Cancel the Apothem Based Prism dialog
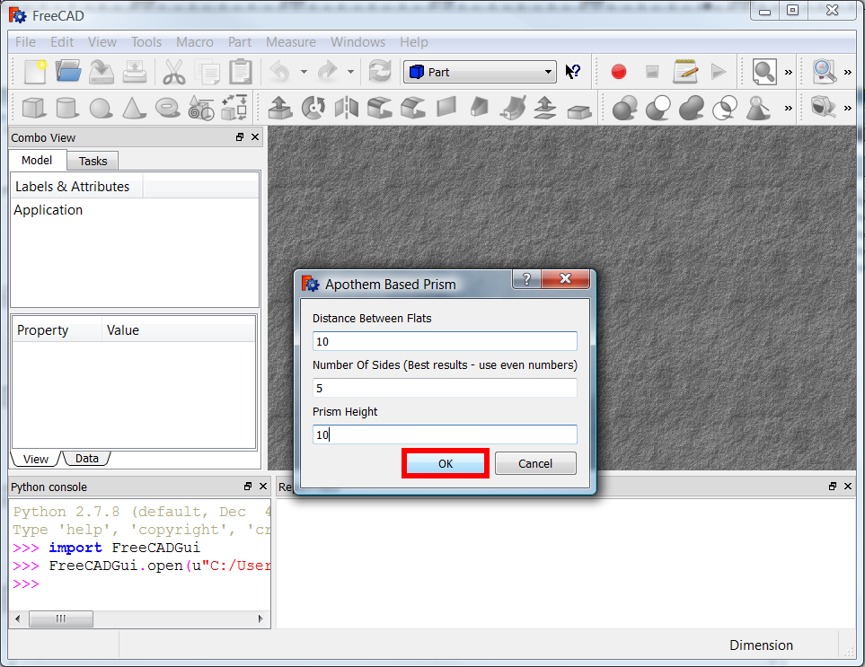The height and width of the screenshot is (667, 865). coord(535,463)
